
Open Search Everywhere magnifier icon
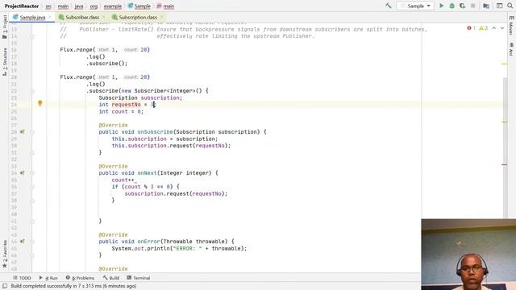click(x=510, y=6)
